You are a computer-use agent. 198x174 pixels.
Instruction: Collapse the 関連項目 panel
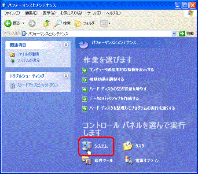[x=66, y=44]
